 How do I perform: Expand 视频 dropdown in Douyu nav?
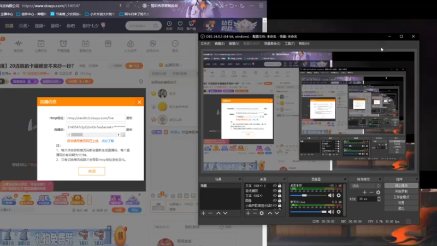point(40,26)
